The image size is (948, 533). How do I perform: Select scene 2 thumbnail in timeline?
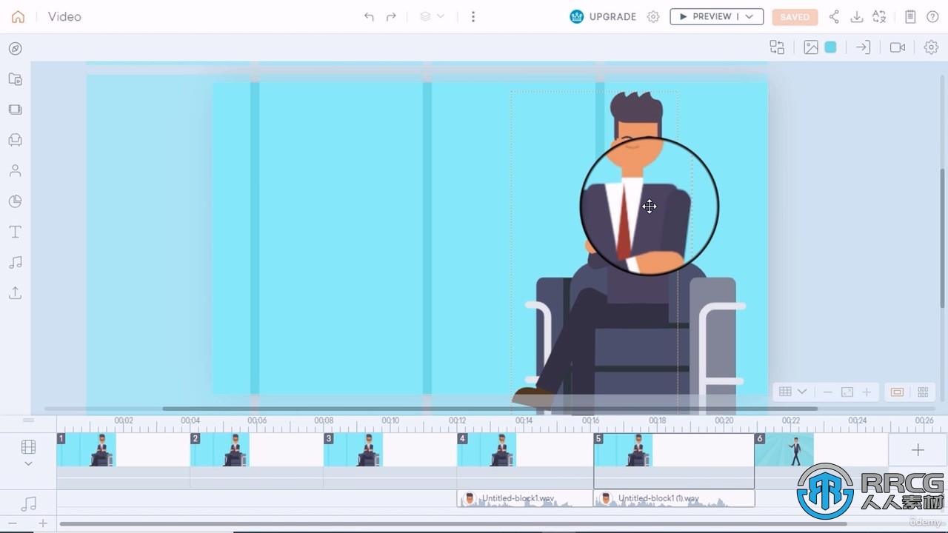coord(220,449)
